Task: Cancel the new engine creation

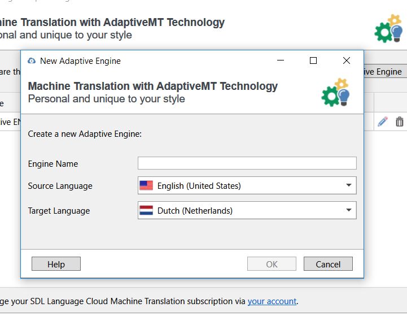Action: point(328,264)
